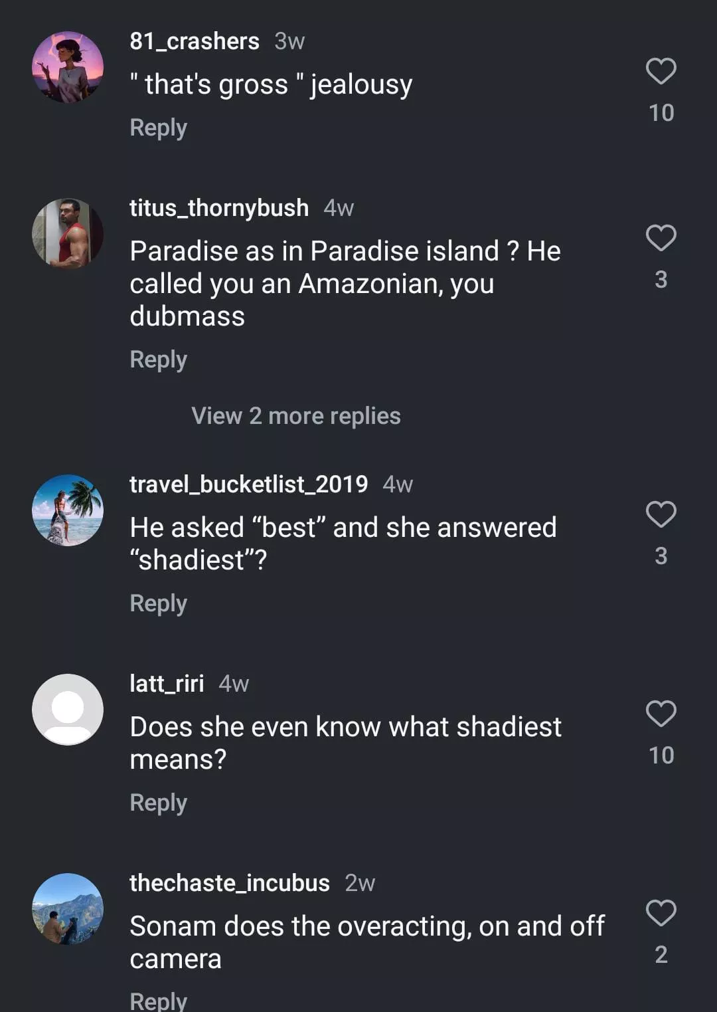The height and width of the screenshot is (1012, 717).
Task: View thechaste_incubus profile photo
Action: point(68,909)
